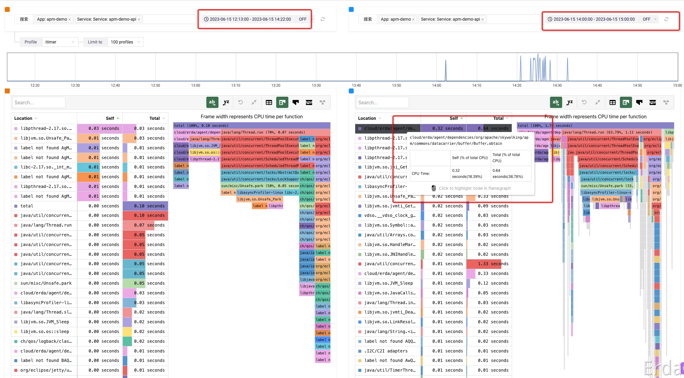Click the left flamegraph Search input field

tap(38, 102)
